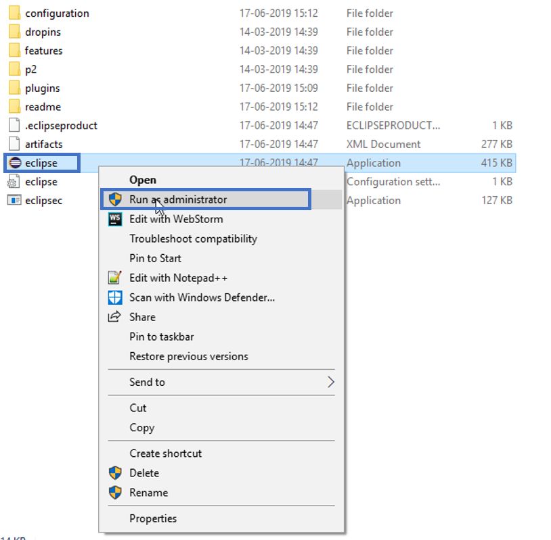Click the 415 KB size of eclipse application
This screenshot has width=551, height=540.
coord(497,163)
